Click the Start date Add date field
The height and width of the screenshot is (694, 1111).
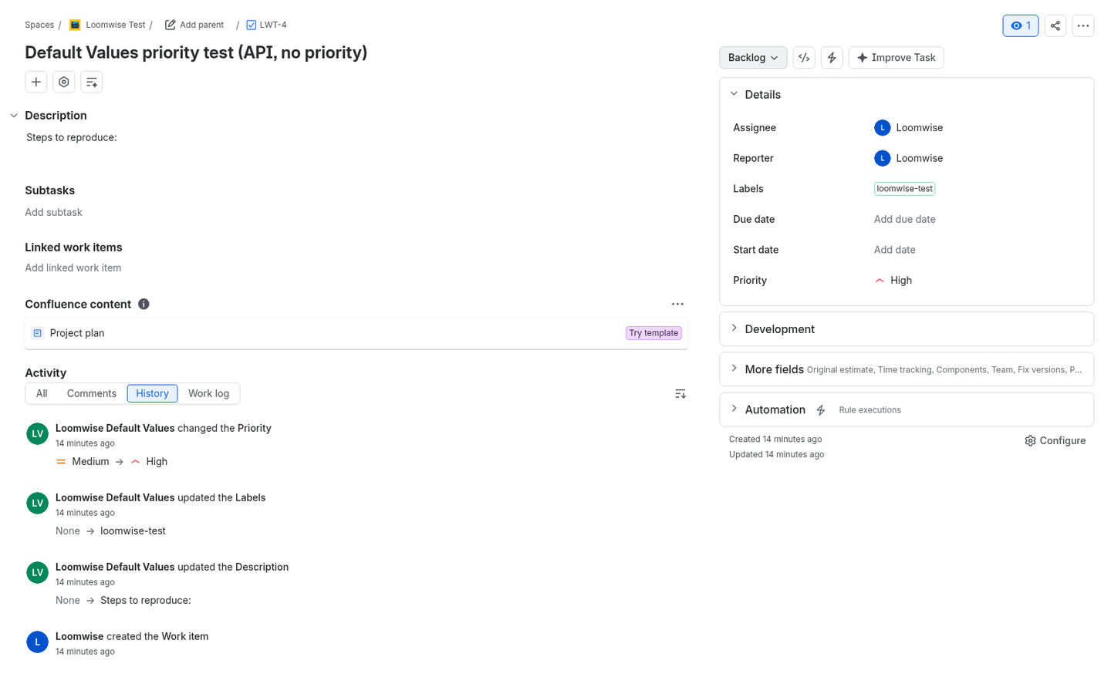(894, 250)
